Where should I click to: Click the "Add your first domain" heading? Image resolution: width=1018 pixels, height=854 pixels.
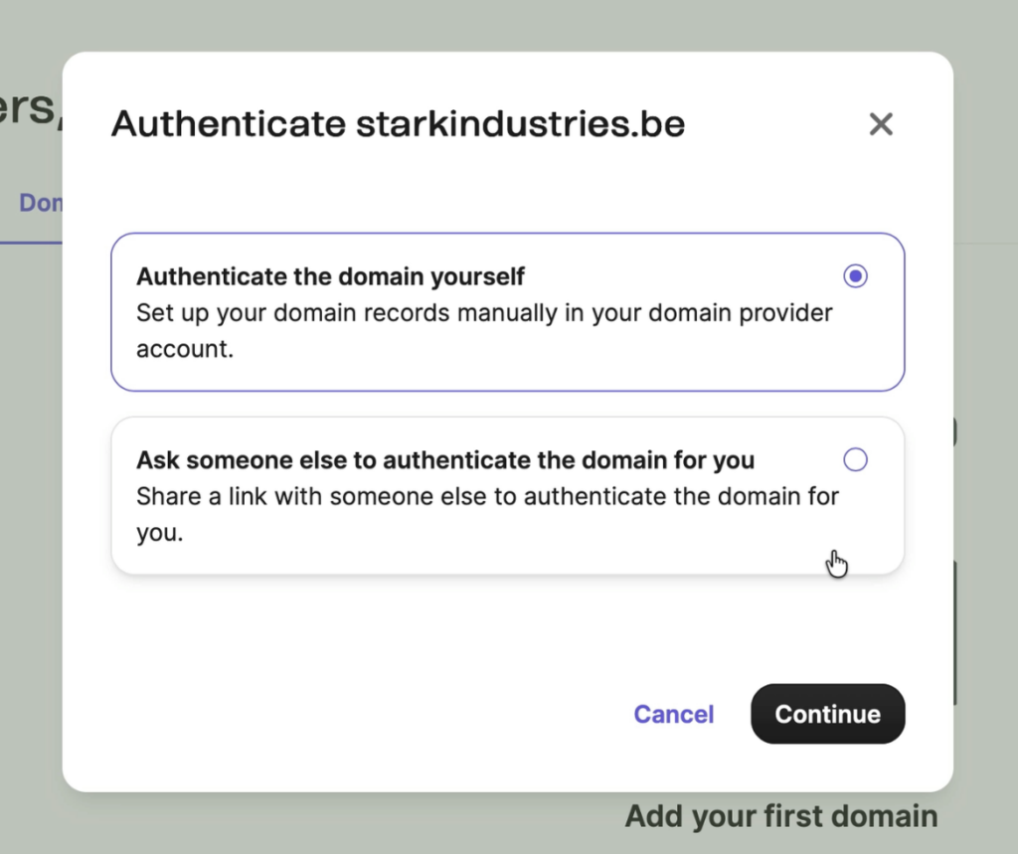pos(780,817)
